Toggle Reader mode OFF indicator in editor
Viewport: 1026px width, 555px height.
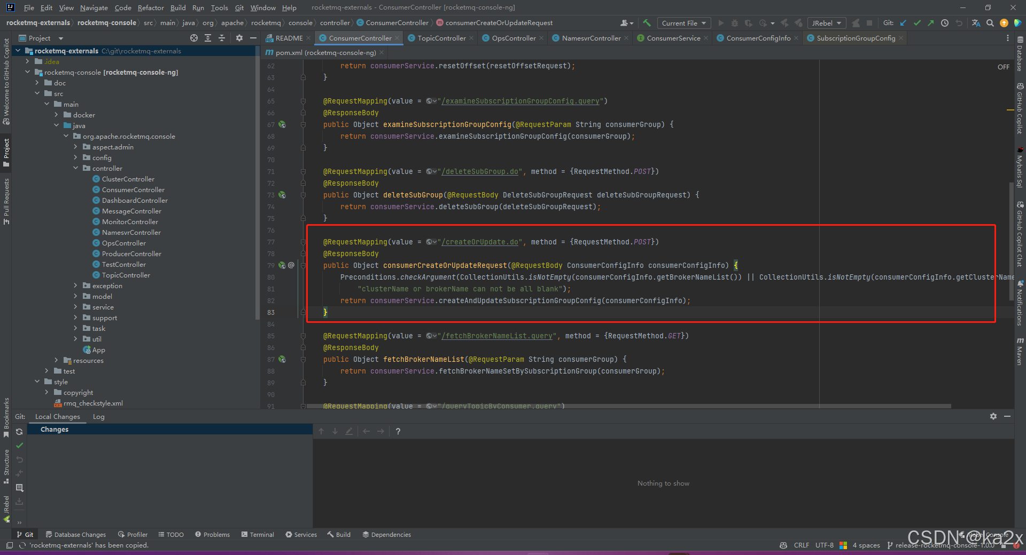(1004, 67)
